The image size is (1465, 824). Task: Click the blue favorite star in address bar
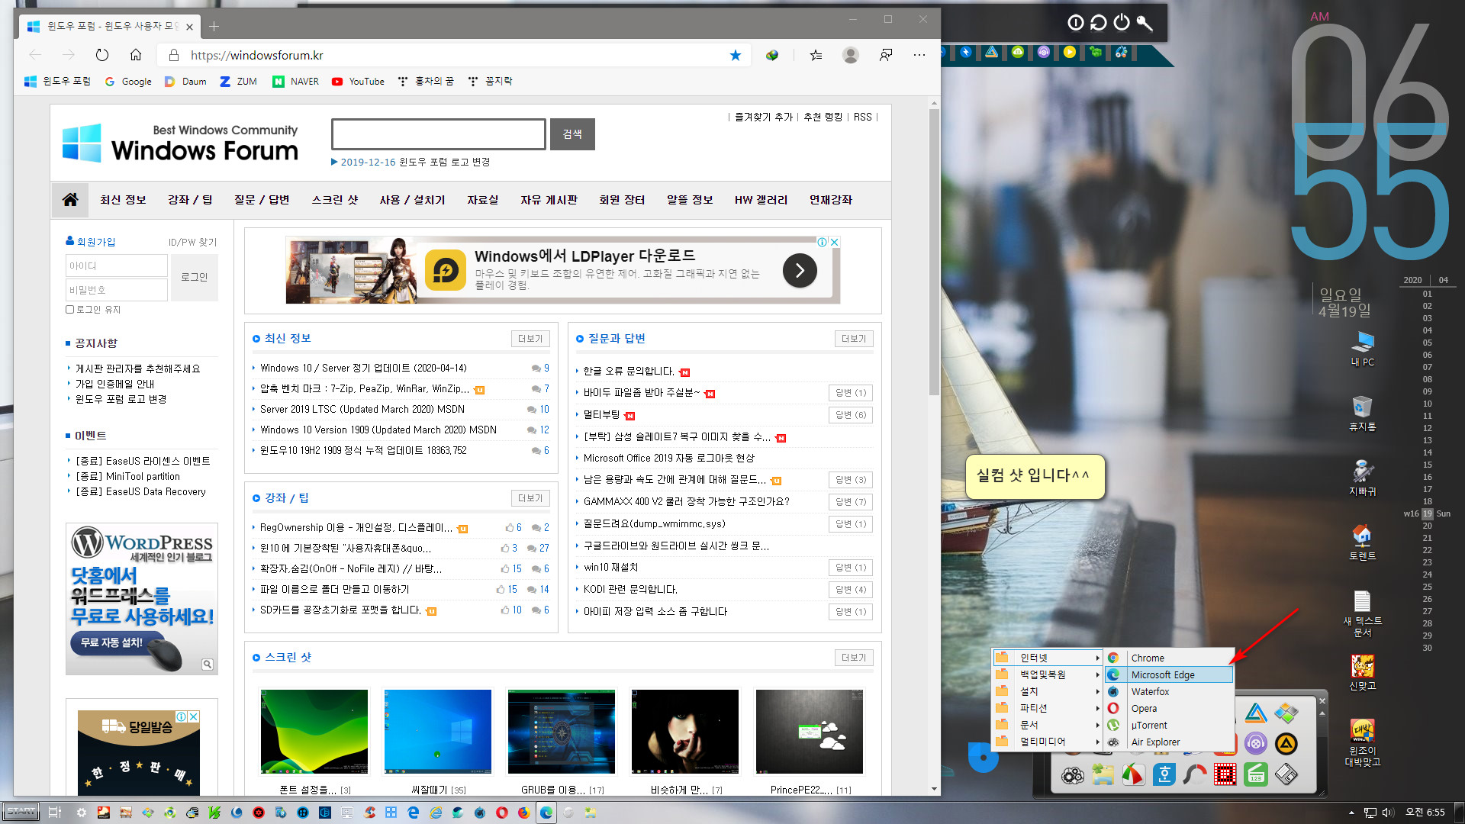tap(736, 55)
